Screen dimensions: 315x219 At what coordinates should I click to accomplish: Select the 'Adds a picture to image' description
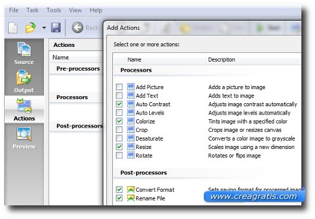click(237, 87)
